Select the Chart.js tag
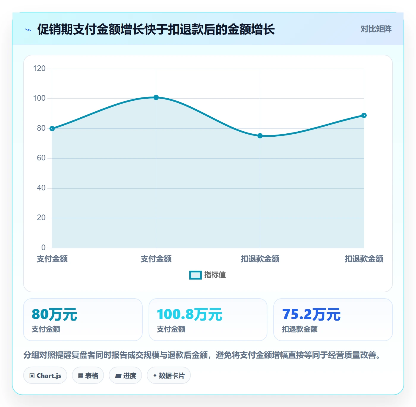 coord(45,376)
